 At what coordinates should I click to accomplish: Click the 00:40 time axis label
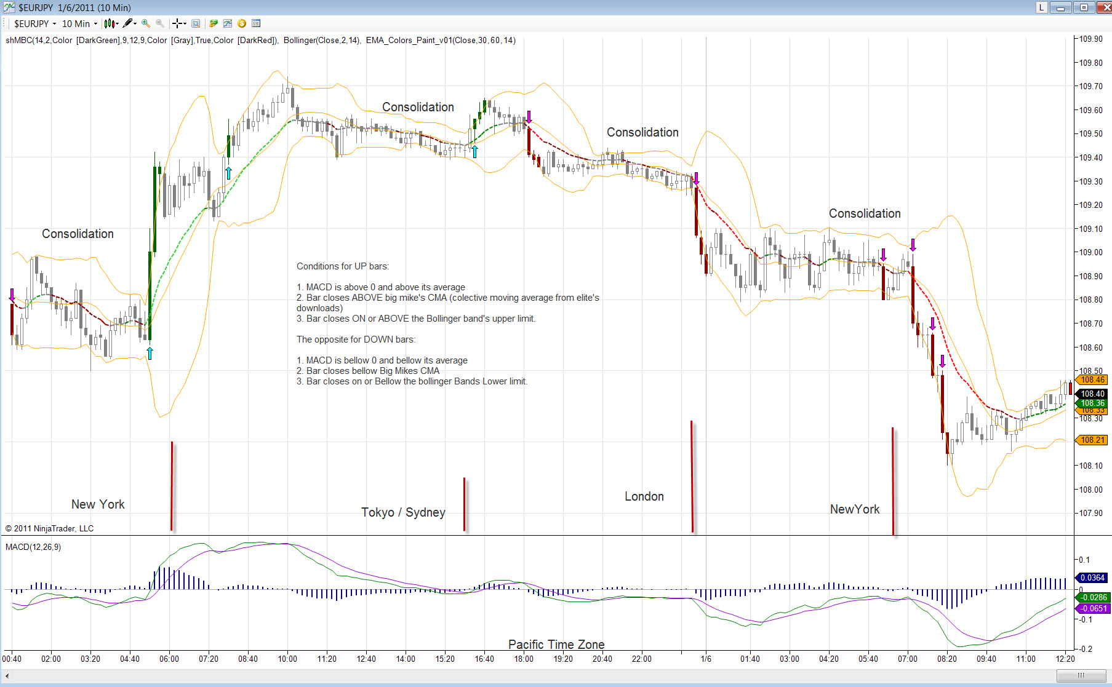tap(12, 659)
